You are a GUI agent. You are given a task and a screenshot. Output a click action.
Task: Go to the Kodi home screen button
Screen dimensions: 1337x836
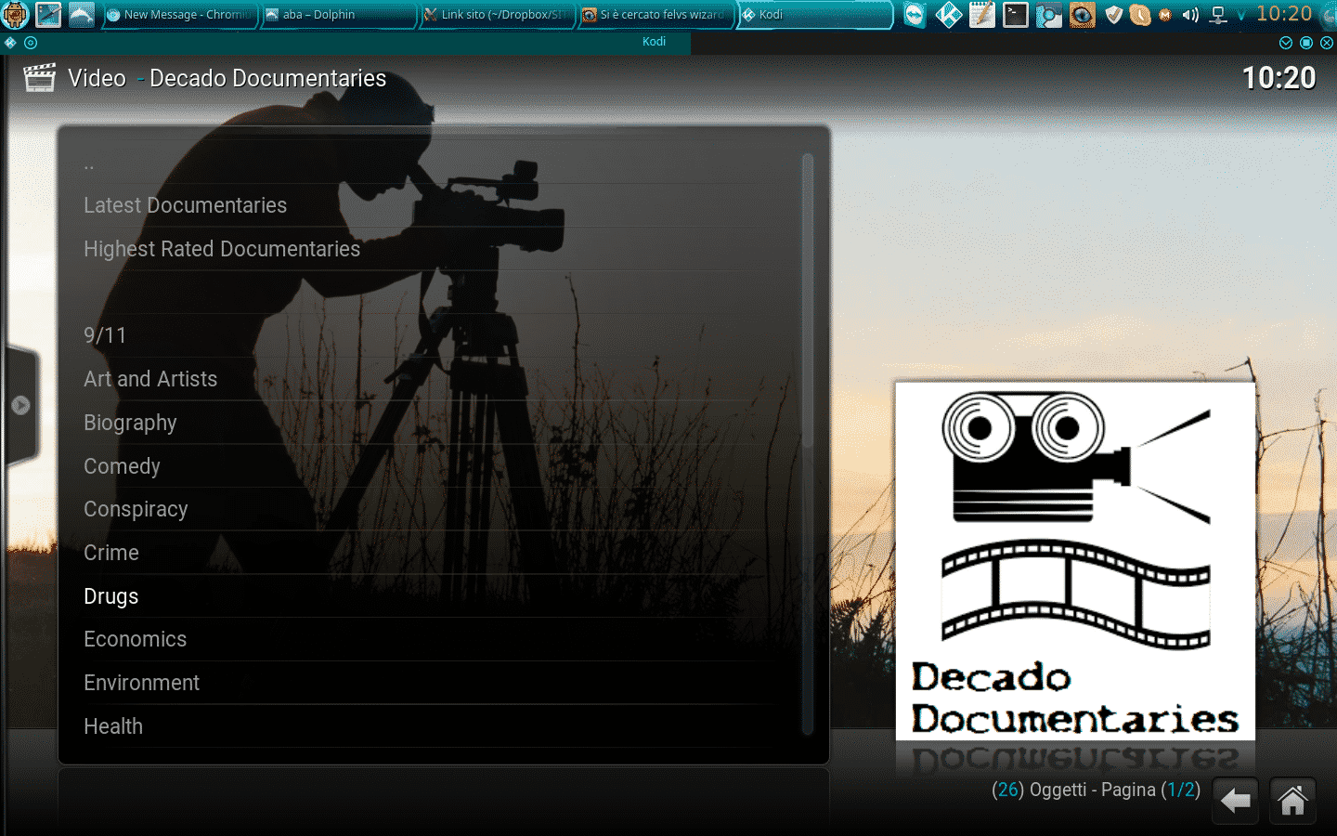pos(1292,801)
